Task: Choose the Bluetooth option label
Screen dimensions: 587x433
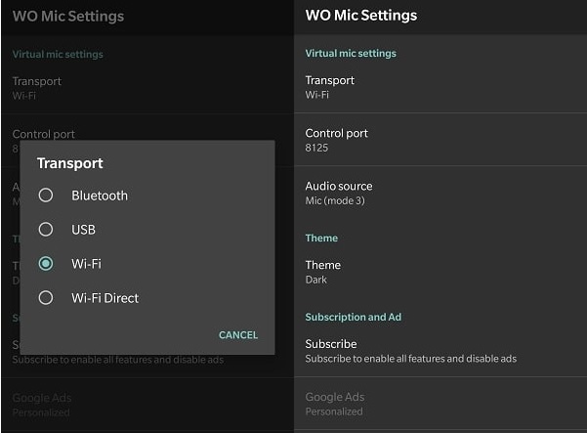Action: click(100, 195)
